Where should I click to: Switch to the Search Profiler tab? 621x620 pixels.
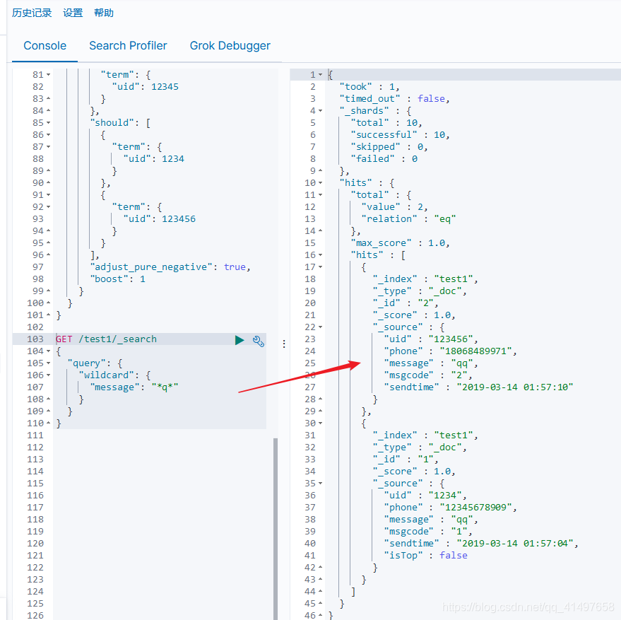(x=128, y=45)
